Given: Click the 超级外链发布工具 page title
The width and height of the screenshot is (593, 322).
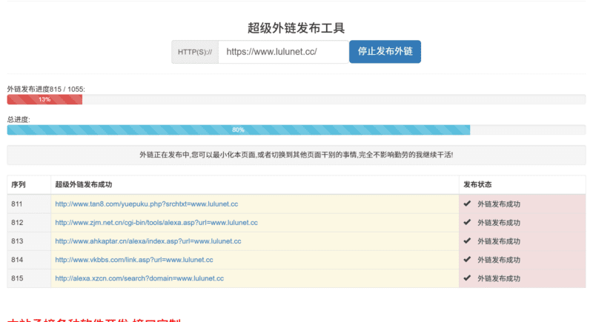Looking at the screenshot, I should coord(296,28).
